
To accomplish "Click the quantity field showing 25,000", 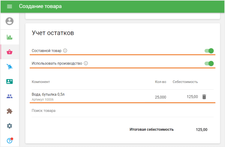I will point(156,97).
